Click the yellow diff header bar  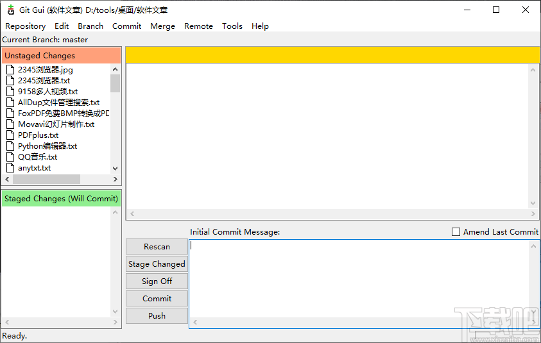(332, 54)
